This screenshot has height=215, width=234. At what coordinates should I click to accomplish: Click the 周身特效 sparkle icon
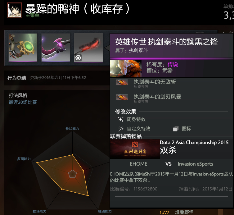click(x=121, y=119)
